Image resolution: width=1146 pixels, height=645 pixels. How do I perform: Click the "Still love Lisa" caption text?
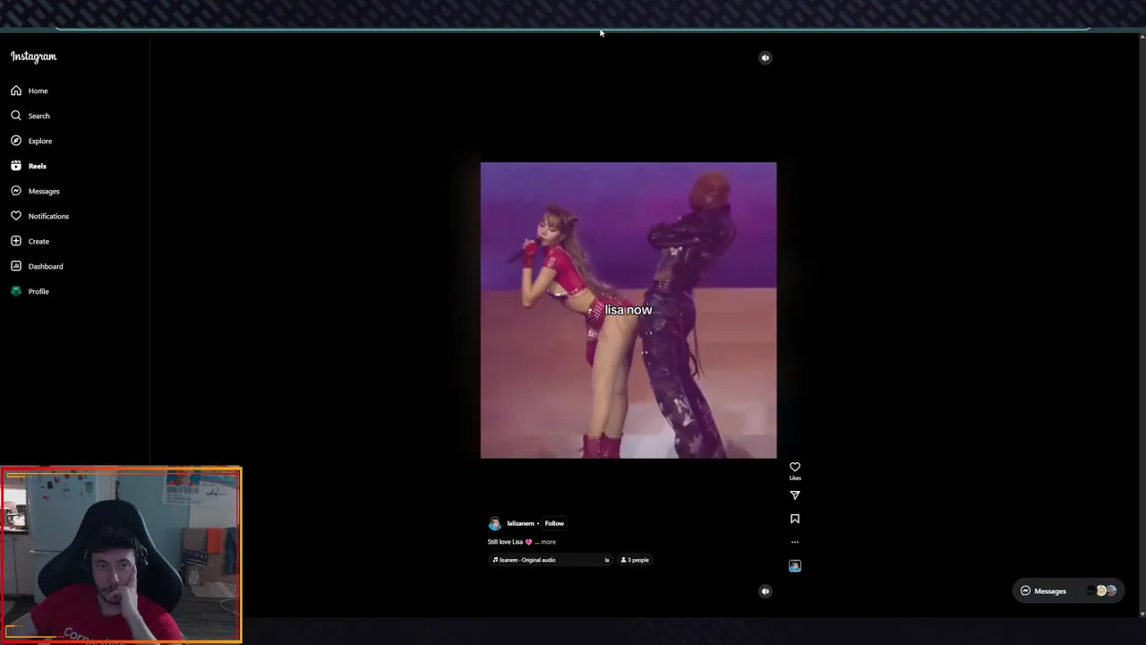[x=505, y=542]
